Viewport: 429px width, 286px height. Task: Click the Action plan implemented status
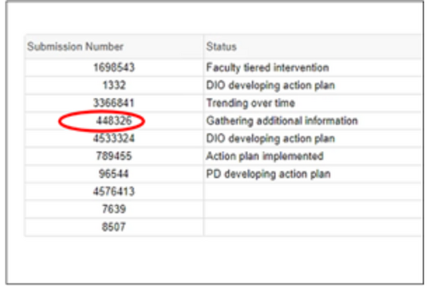click(x=265, y=156)
